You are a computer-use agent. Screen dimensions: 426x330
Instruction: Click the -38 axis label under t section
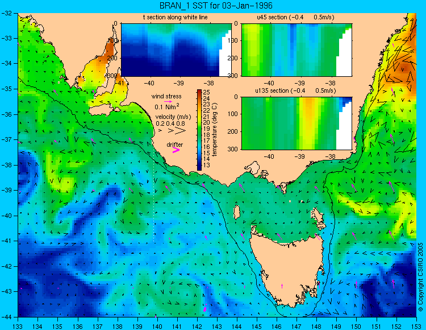click(210, 83)
